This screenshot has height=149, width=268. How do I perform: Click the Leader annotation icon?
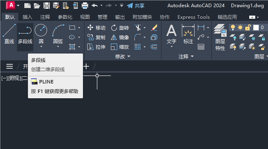[x=201, y=37]
